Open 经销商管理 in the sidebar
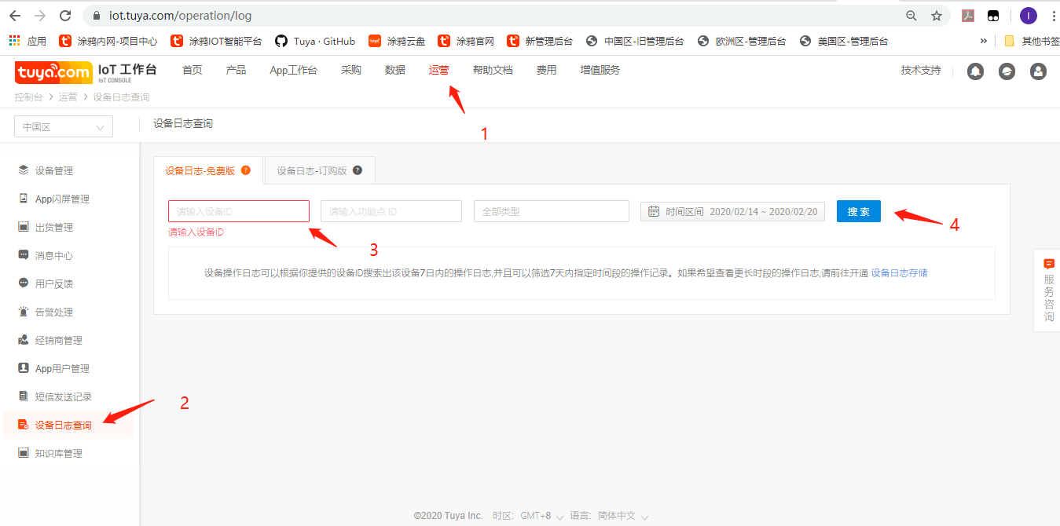Screen dimensions: 1060x526 click(59, 340)
